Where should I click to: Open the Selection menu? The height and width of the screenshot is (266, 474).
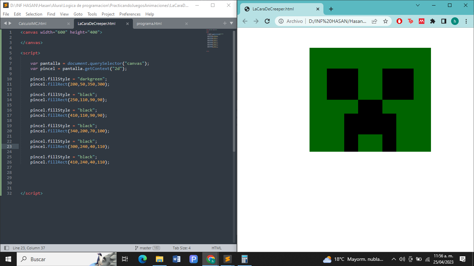coord(34,14)
